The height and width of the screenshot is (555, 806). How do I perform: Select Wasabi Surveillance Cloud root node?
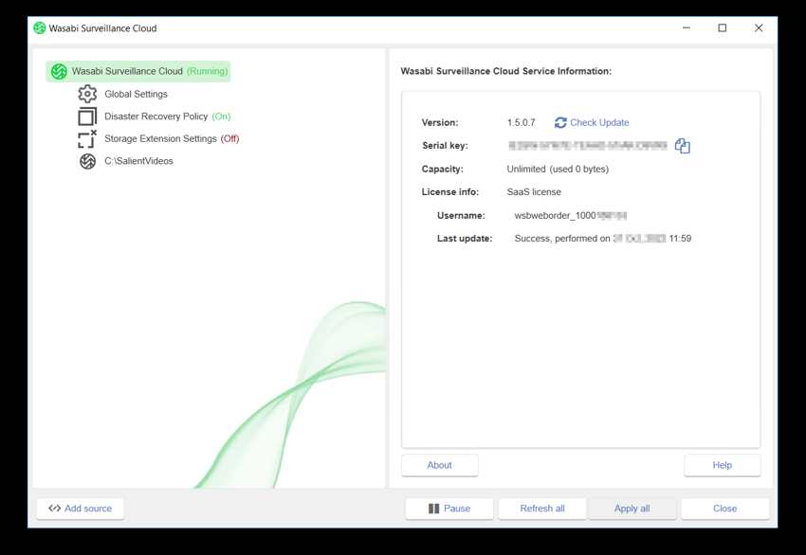[x=138, y=71]
